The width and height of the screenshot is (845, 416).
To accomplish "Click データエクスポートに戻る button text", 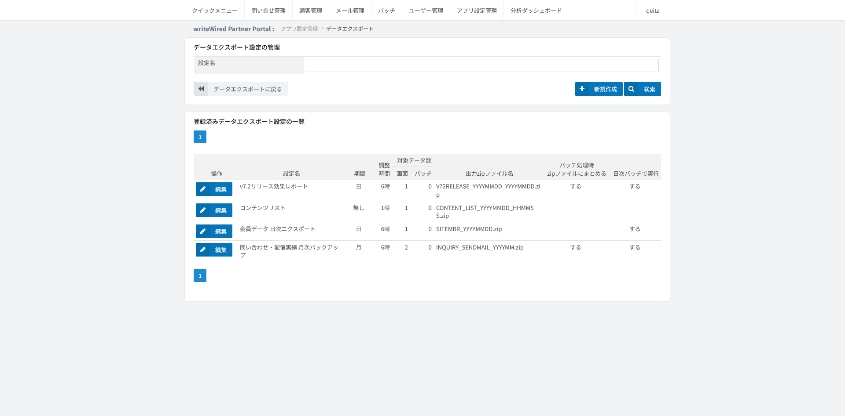I will [x=248, y=89].
